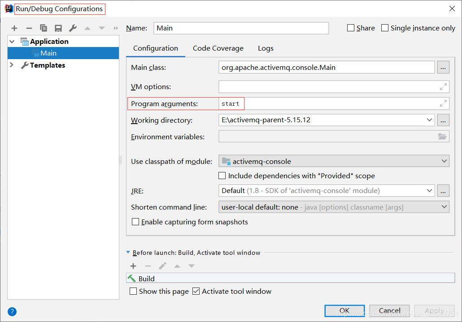
Task: Open the Logs tab
Action: point(266,48)
